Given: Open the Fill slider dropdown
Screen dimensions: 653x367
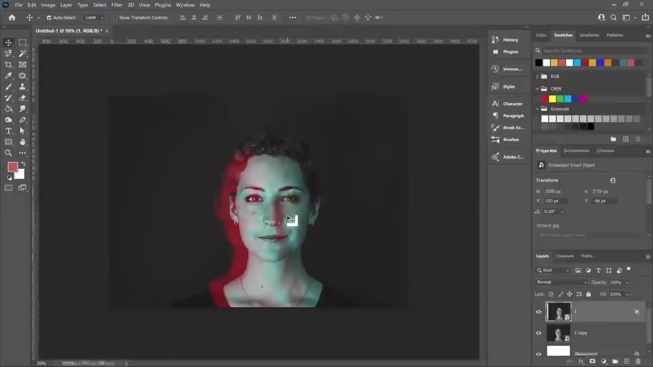Looking at the screenshot, I should [627, 294].
